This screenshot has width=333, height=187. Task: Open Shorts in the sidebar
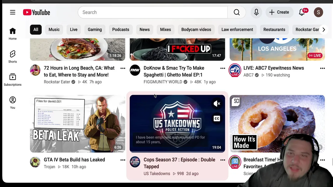pyautogui.click(x=12, y=57)
